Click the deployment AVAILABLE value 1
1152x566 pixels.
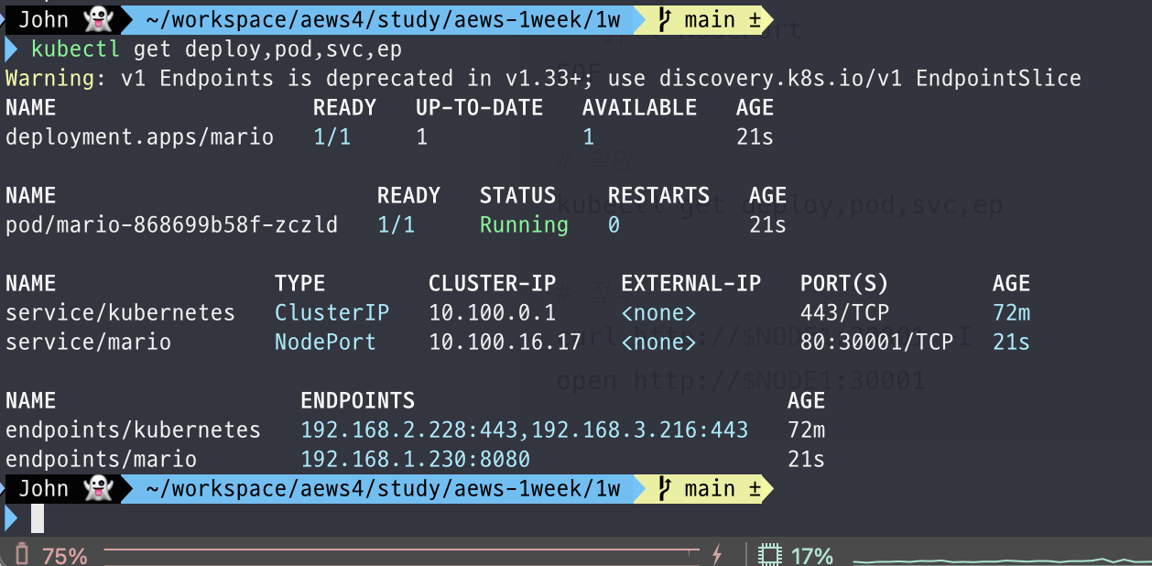[589, 136]
